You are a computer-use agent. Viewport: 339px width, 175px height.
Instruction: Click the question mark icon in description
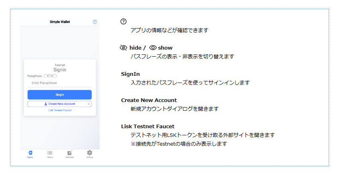tap(123, 21)
